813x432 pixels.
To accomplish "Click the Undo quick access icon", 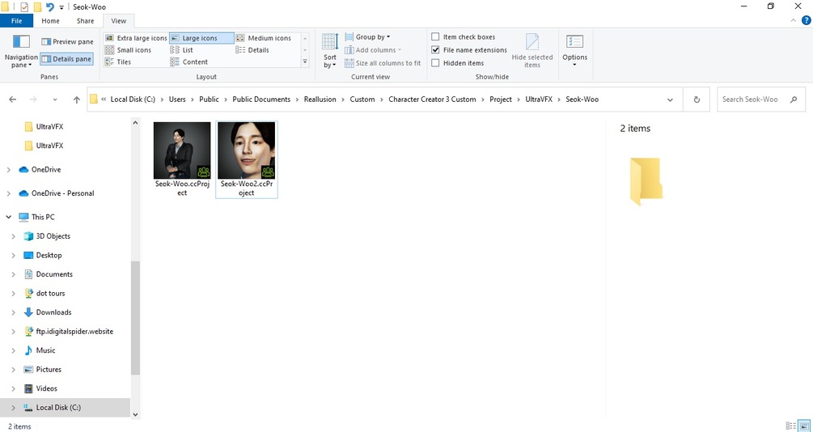I will pyautogui.click(x=50, y=6).
